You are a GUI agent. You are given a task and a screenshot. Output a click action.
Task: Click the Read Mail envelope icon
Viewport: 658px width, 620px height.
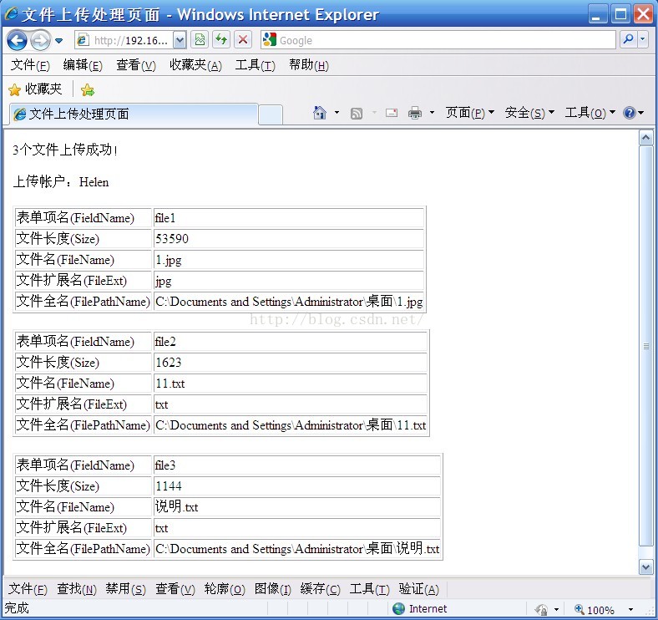click(392, 113)
